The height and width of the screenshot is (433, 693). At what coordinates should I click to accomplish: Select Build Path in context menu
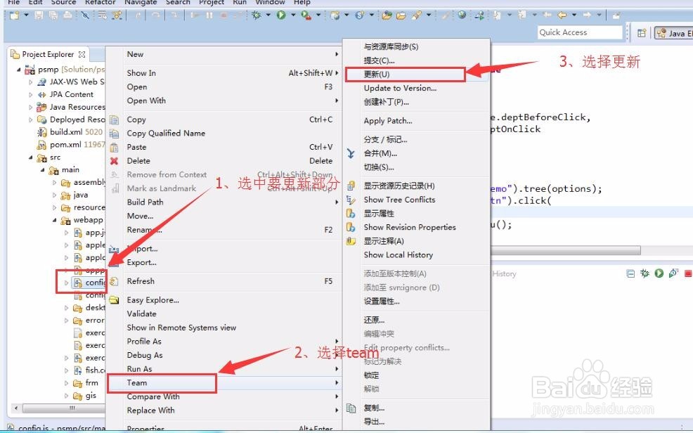coord(224,202)
